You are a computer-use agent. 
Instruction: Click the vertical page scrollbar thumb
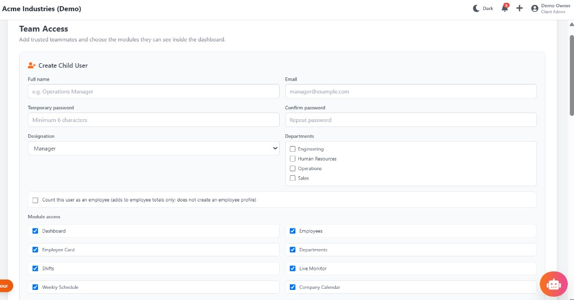(x=571, y=76)
